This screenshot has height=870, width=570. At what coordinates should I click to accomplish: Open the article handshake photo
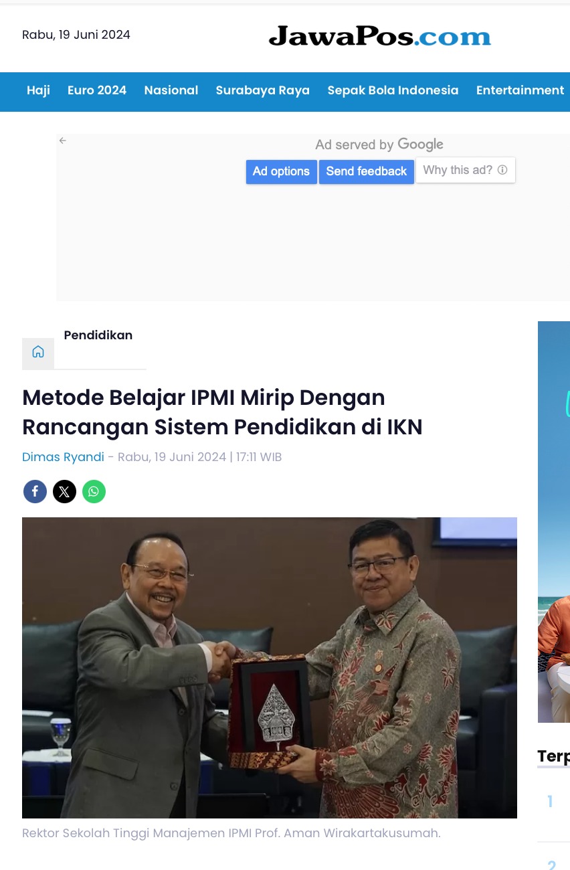click(x=270, y=667)
